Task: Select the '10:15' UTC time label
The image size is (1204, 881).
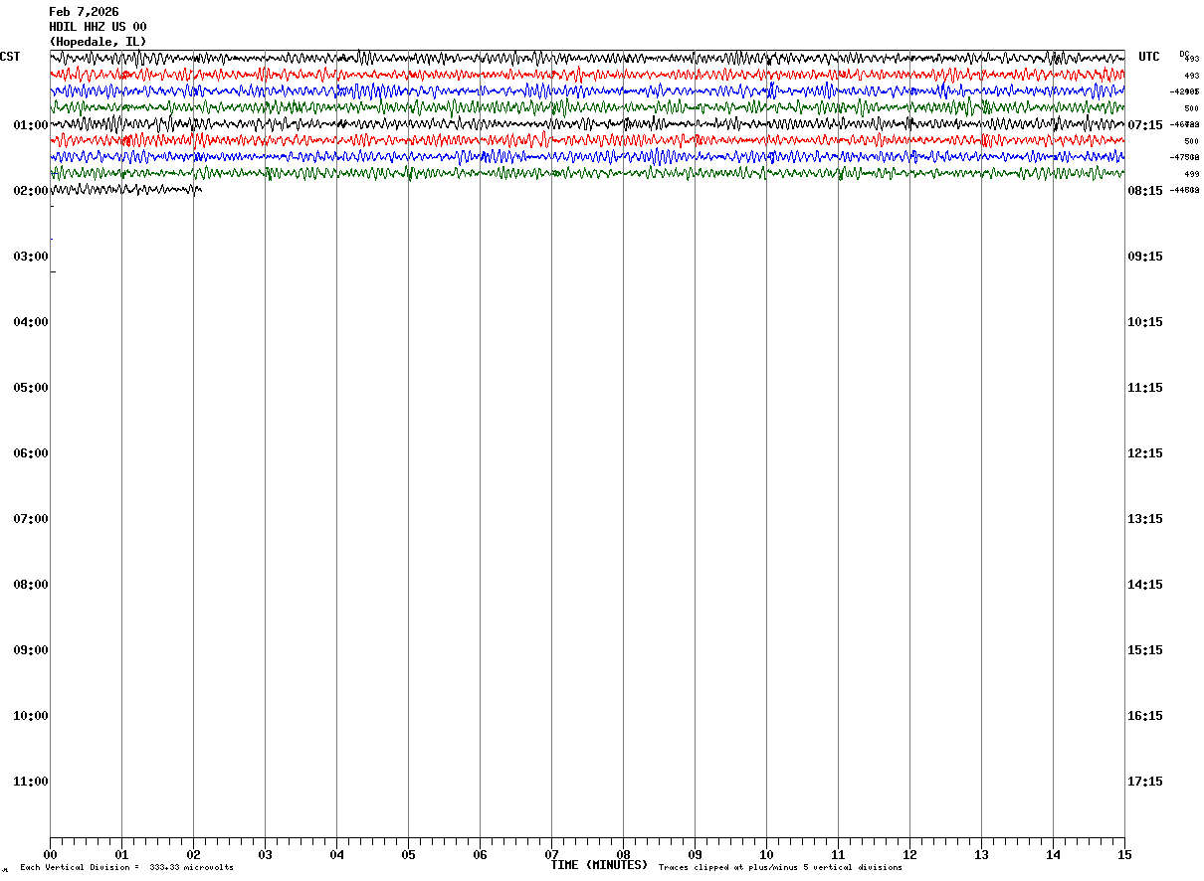Action: tap(1145, 322)
